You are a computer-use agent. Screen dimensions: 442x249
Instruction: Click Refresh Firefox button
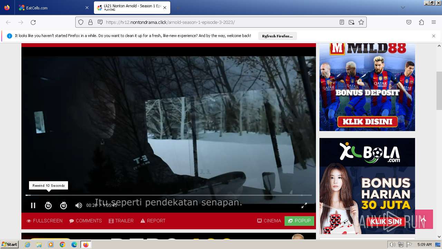(277, 36)
